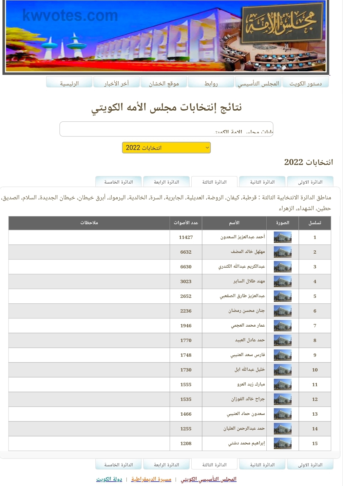Viewport: 343px width, 486px height.
Task: Click the تسلسل column header
Action: [315, 223]
